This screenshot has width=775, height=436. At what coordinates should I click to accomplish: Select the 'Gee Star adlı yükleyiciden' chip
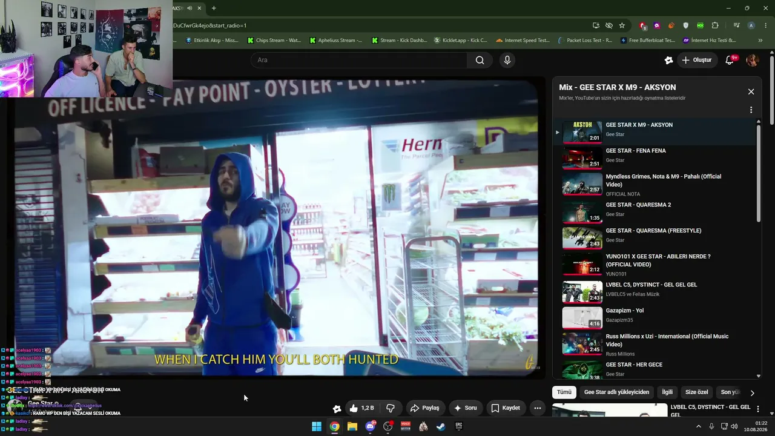[x=616, y=392]
